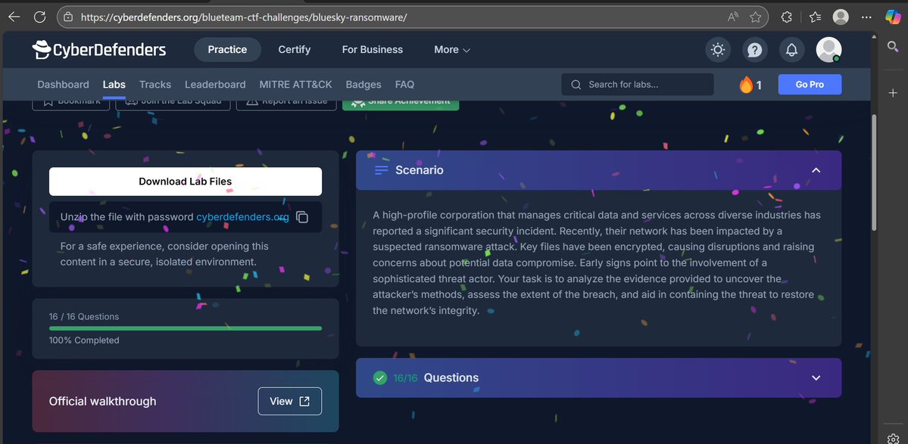Select the Labs tab
908x444 pixels.
click(114, 85)
